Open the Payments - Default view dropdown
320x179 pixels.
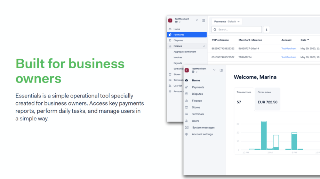(x=227, y=22)
